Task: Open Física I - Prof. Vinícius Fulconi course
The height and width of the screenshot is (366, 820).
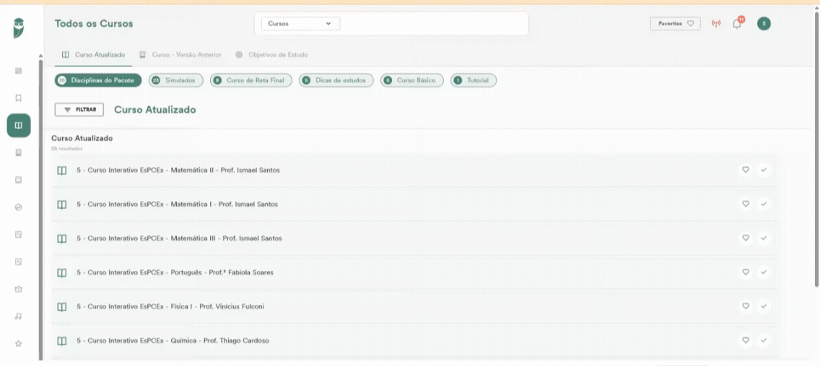Action: pyautogui.click(x=170, y=306)
